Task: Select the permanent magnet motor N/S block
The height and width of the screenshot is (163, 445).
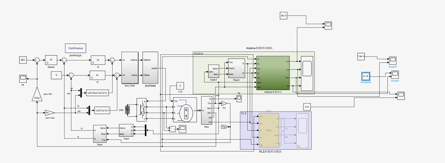Action: point(185,110)
